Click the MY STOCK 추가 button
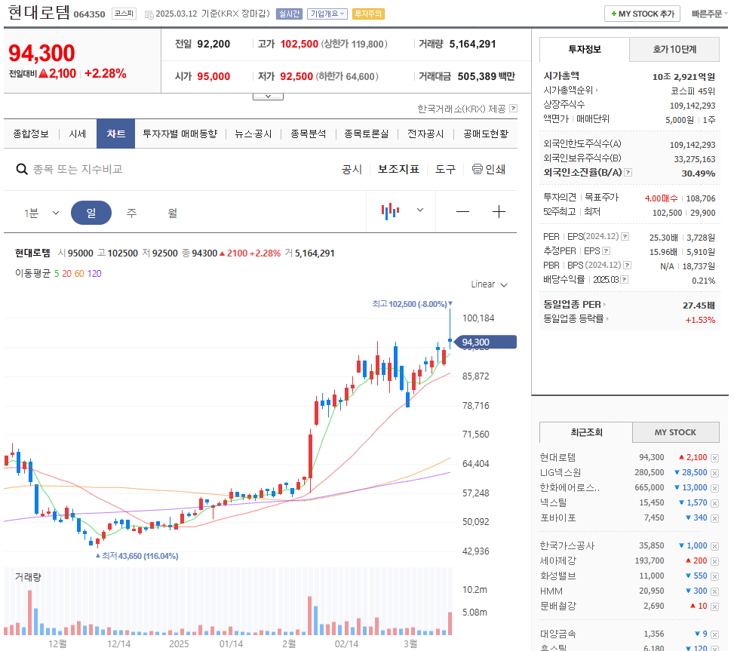This screenshot has height=651, width=734. [x=642, y=13]
